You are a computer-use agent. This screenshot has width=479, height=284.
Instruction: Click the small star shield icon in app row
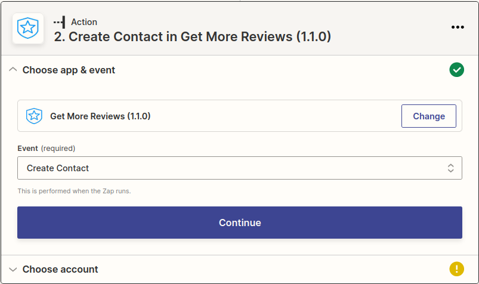[34, 116]
